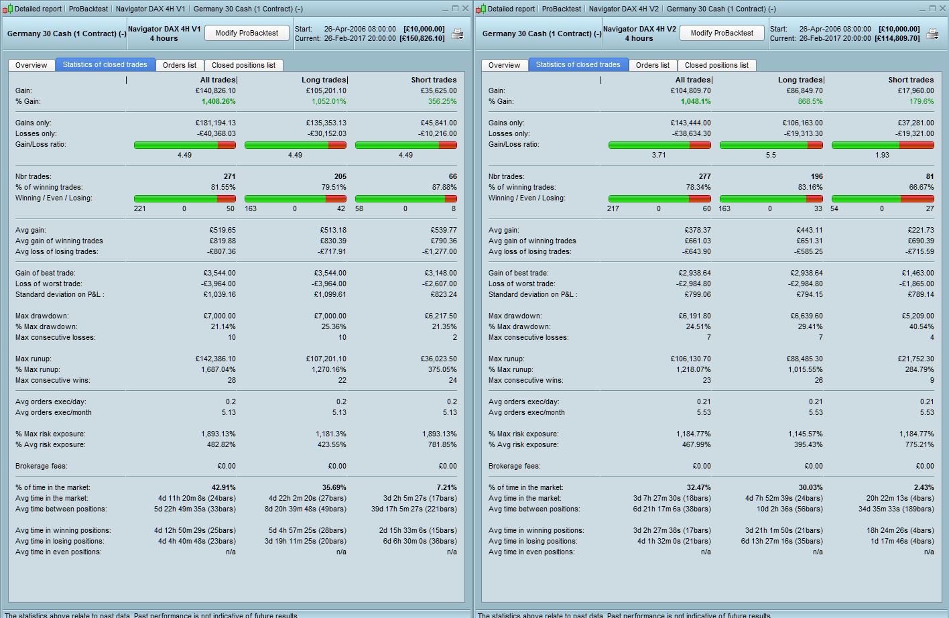Click V1 Short trades Gain/Loss ratio bar

click(x=406, y=145)
